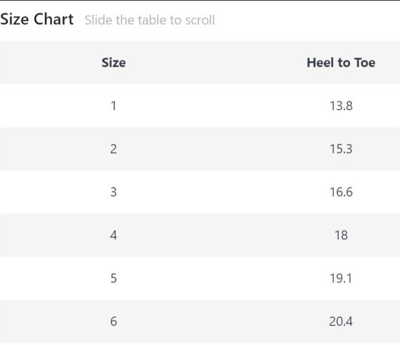Choose size 5 in the chart

tap(113, 278)
